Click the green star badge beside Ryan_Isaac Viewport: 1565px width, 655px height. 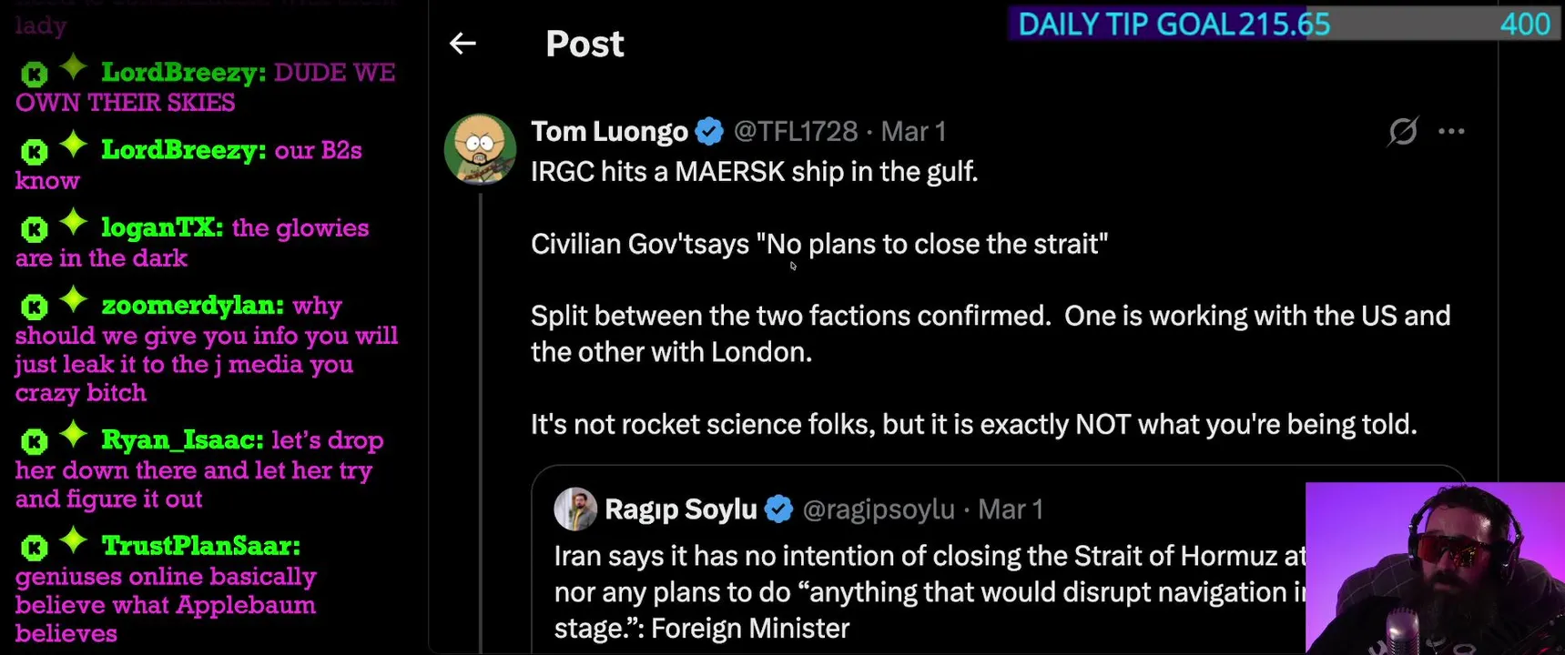(x=73, y=435)
